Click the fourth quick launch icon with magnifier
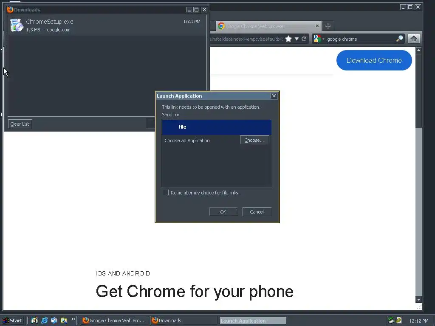 (x=64, y=320)
